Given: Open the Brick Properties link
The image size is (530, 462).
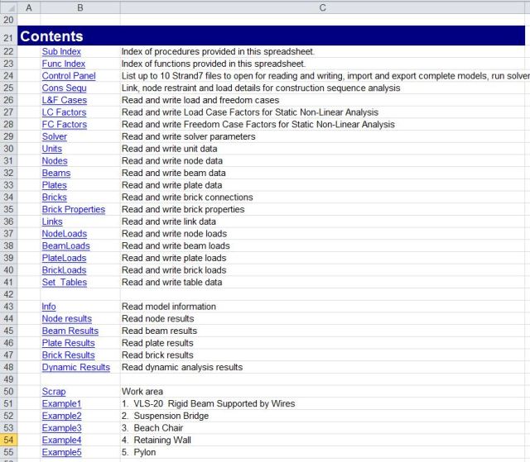Looking at the screenshot, I should coord(74,210).
